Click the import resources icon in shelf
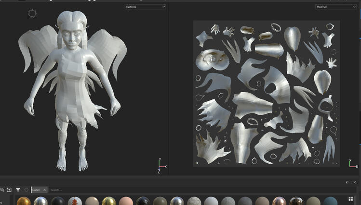Viewport: 361px width, 205px height. pos(9,190)
